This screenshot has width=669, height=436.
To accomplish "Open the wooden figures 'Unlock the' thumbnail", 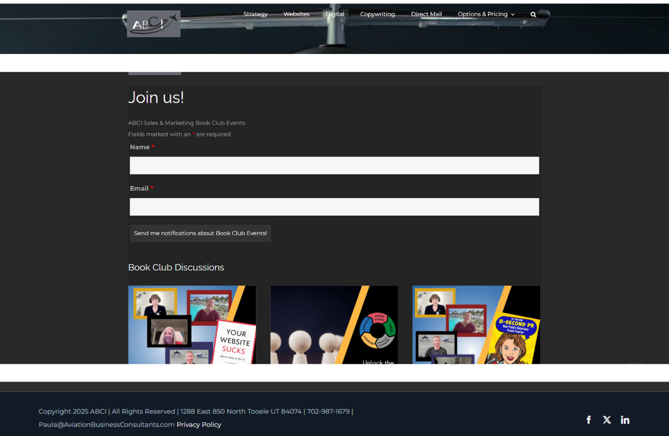I will point(334,325).
